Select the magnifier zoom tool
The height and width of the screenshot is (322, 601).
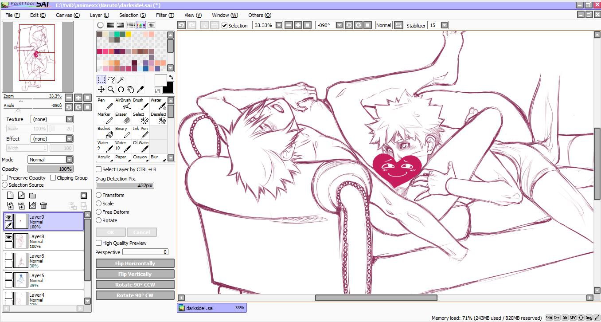pyautogui.click(x=111, y=90)
